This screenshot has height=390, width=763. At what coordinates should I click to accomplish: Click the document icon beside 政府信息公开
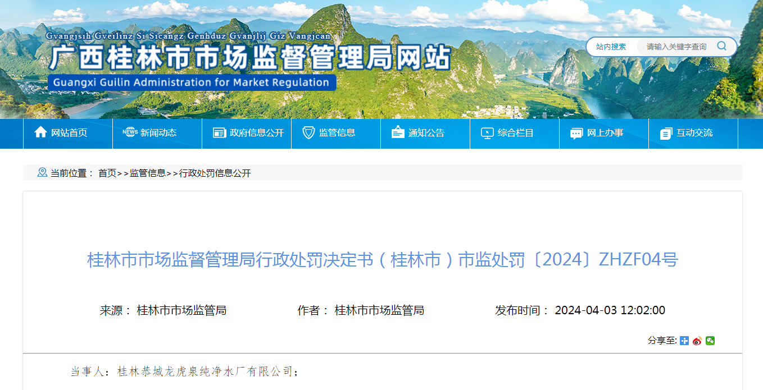click(219, 133)
